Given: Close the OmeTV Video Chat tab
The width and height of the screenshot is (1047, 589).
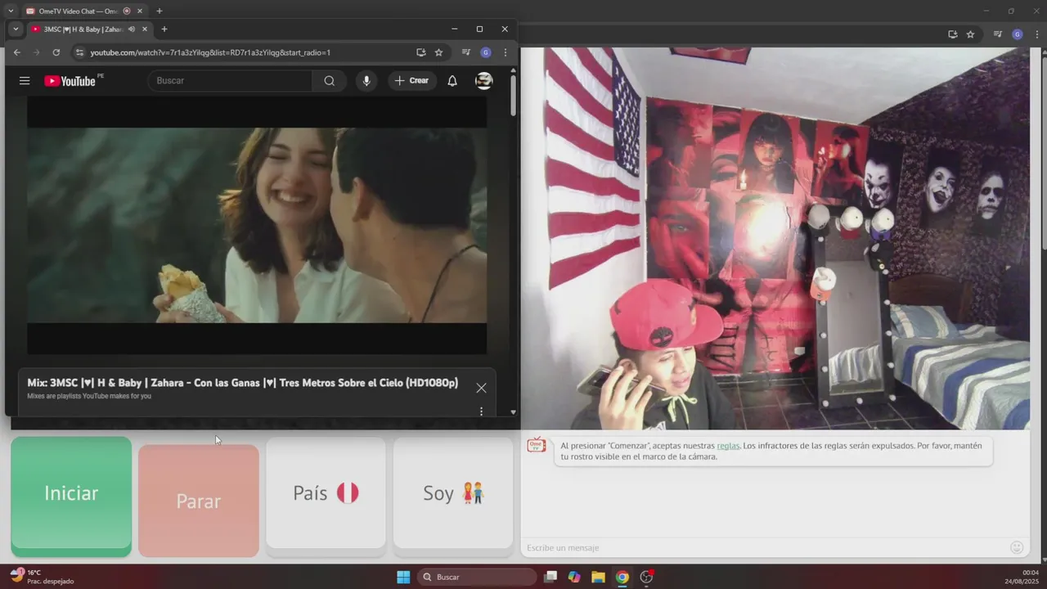Looking at the screenshot, I should pos(140,11).
